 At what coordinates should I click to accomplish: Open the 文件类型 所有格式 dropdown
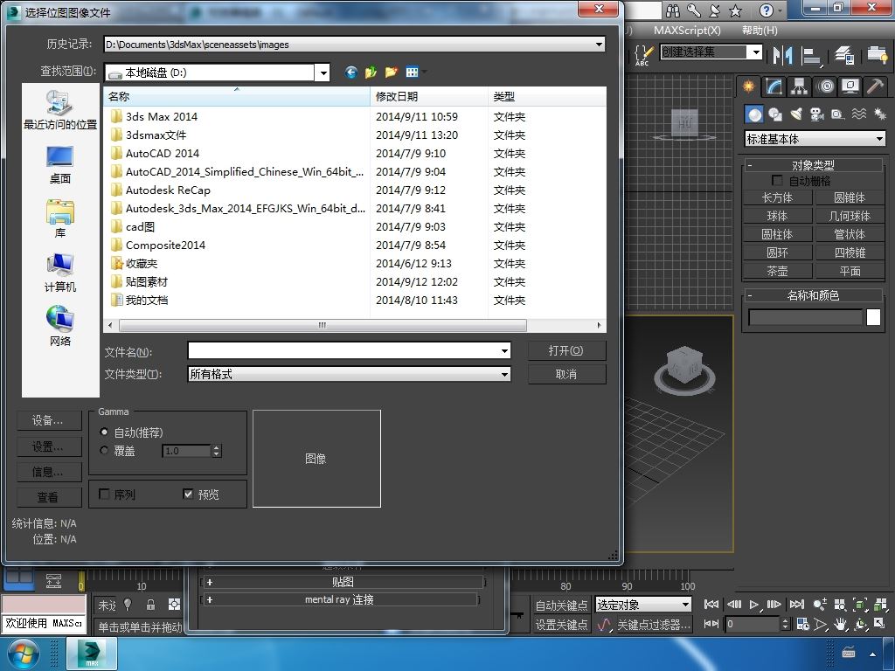[350, 374]
